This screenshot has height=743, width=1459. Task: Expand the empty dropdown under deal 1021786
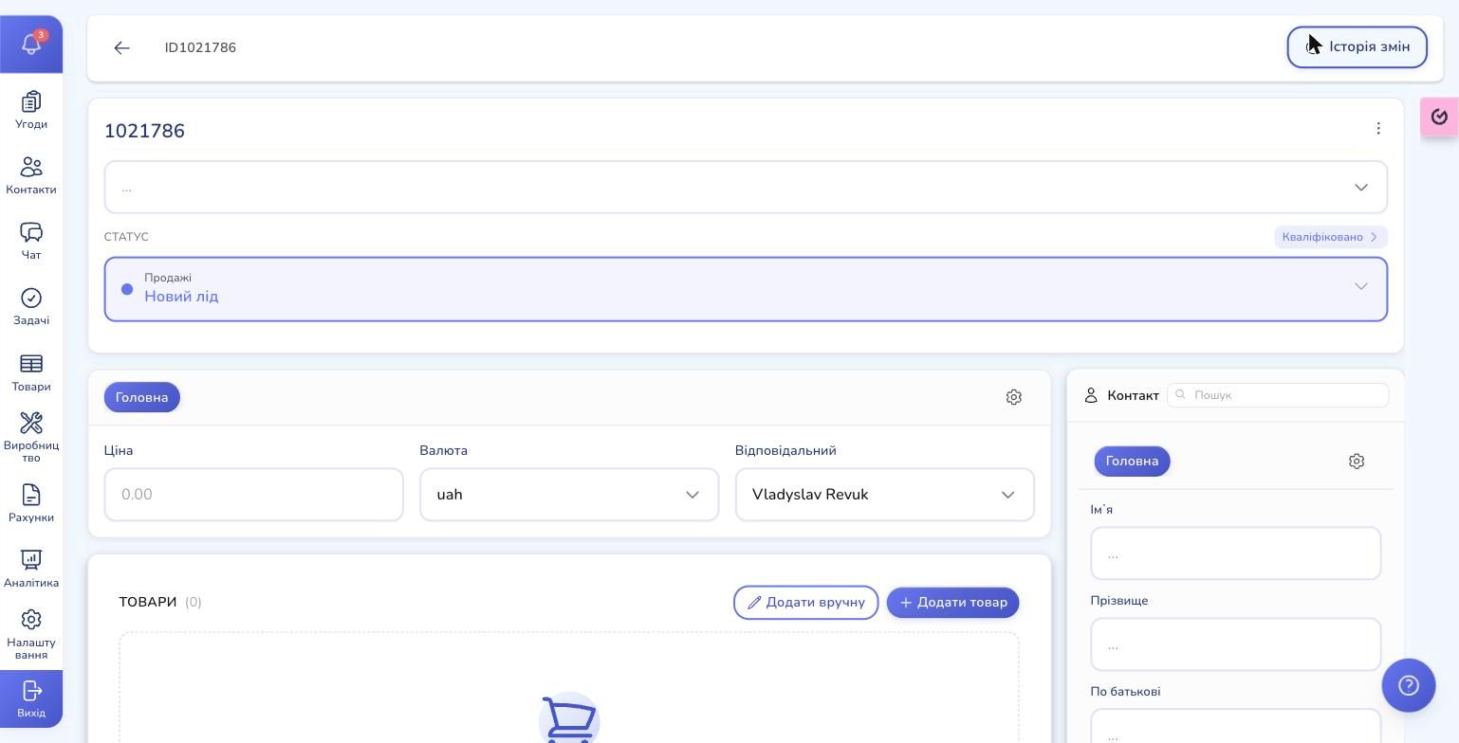click(x=746, y=187)
